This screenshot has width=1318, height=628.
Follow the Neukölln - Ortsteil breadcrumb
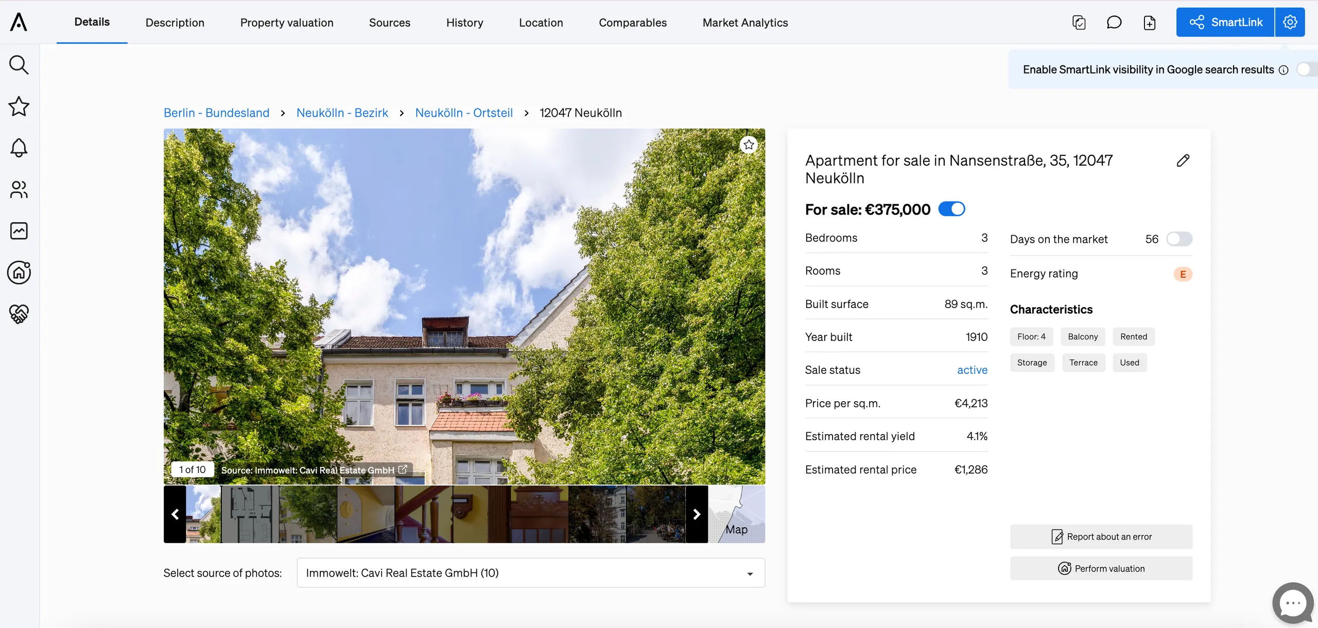(464, 113)
